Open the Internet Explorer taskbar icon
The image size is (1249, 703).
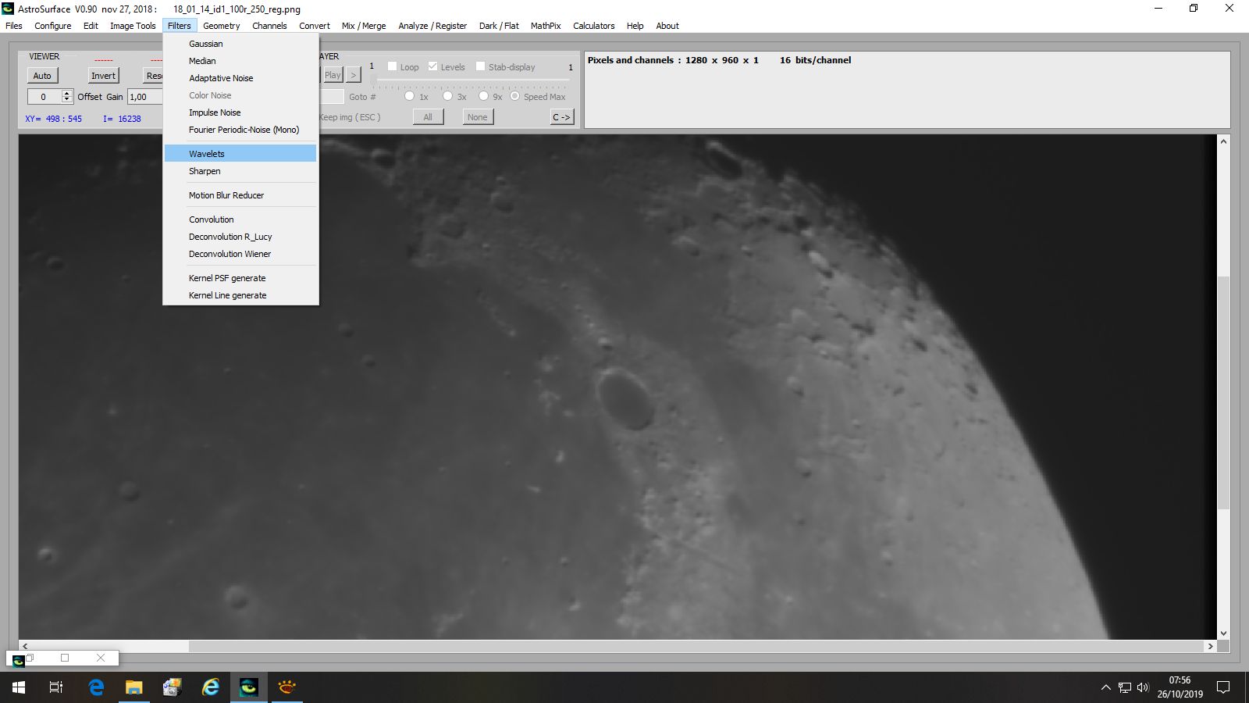pos(211,687)
